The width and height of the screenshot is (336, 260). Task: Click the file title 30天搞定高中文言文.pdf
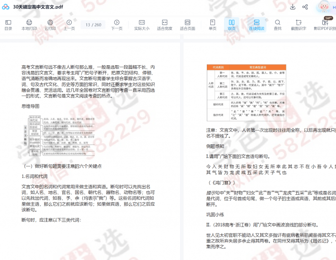pos(38,7)
